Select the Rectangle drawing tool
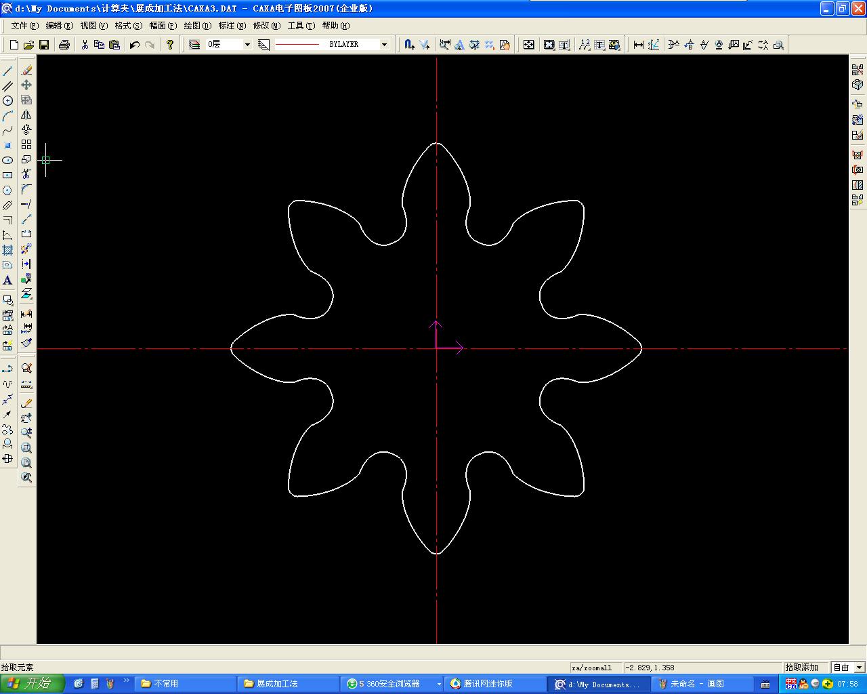 point(7,175)
